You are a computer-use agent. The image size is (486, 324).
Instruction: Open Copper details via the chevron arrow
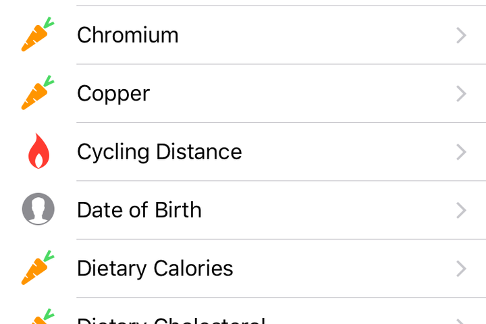pyautogui.click(x=461, y=94)
